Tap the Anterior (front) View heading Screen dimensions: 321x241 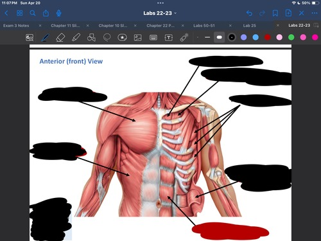[x=71, y=61]
